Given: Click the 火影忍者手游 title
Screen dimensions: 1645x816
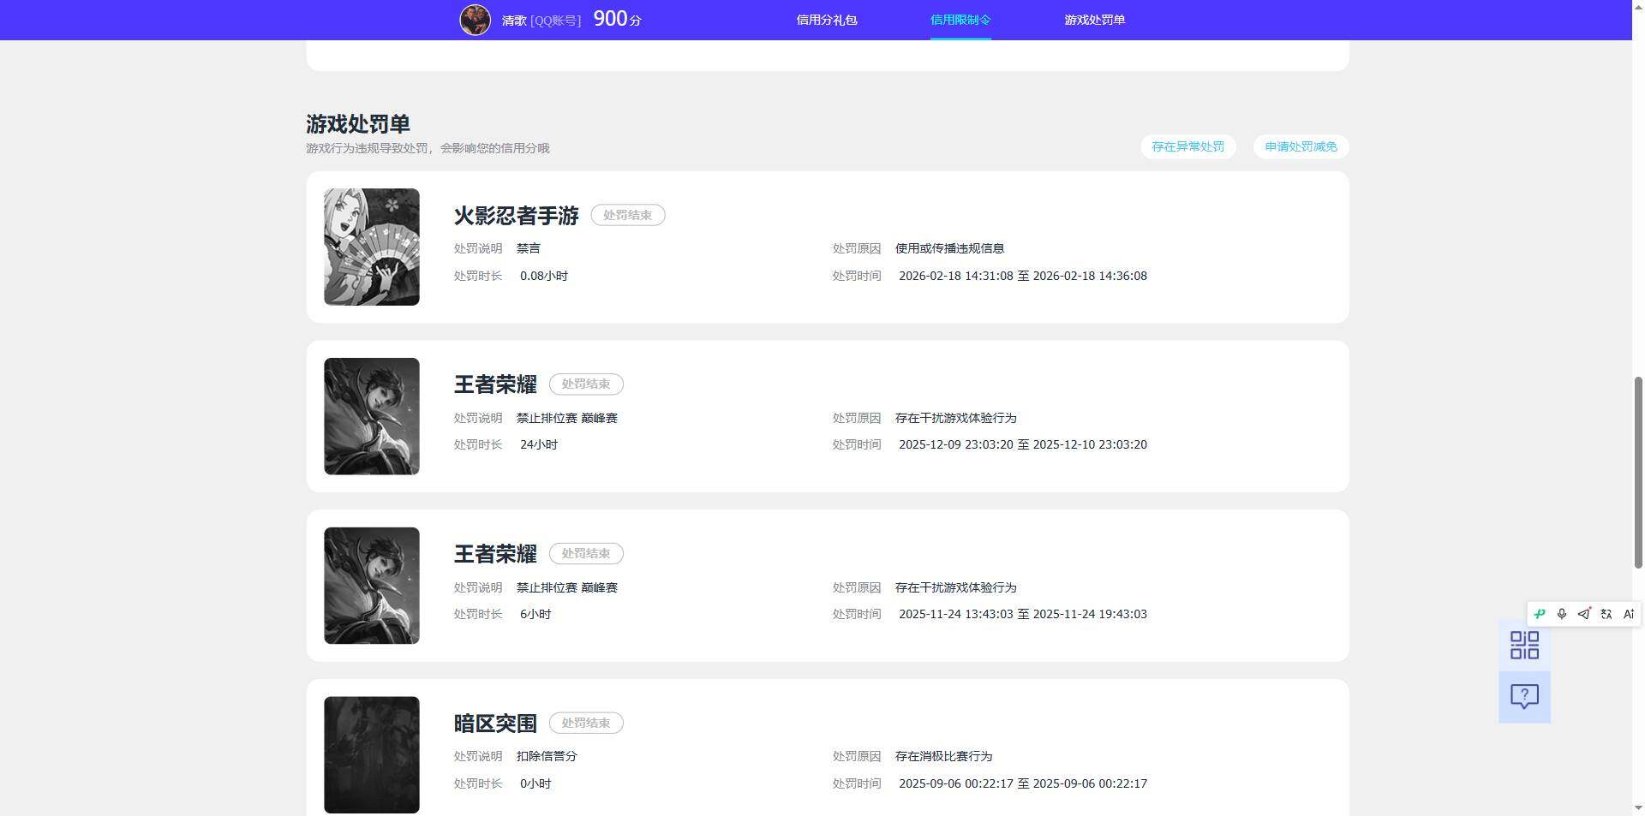Looking at the screenshot, I should 517,216.
